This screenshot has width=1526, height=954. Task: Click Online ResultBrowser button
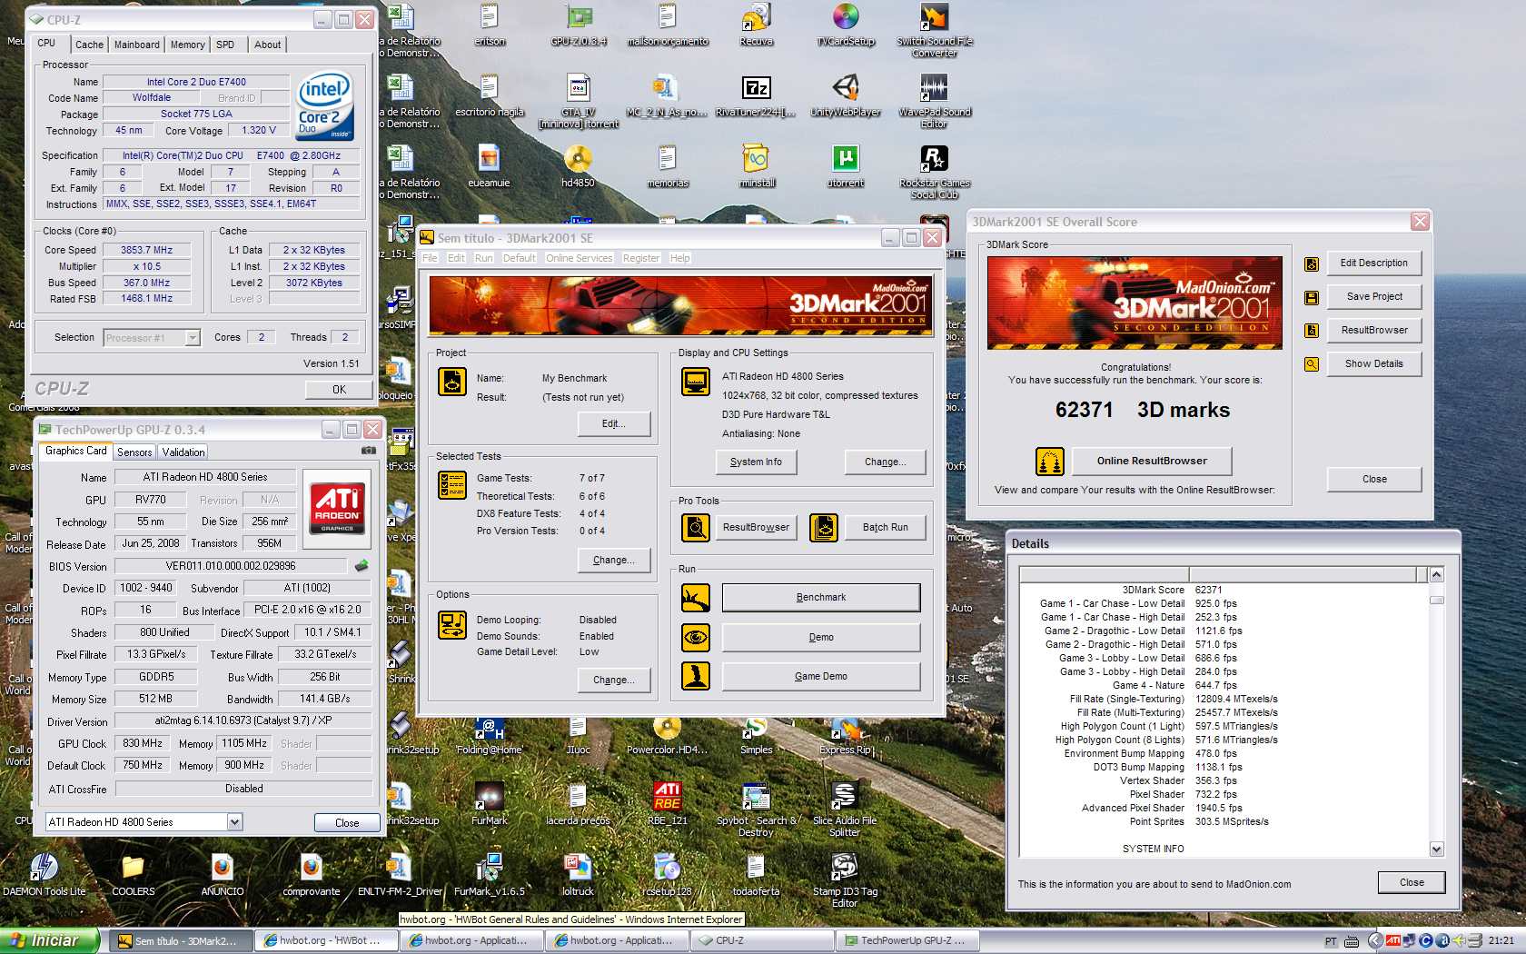tap(1152, 462)
